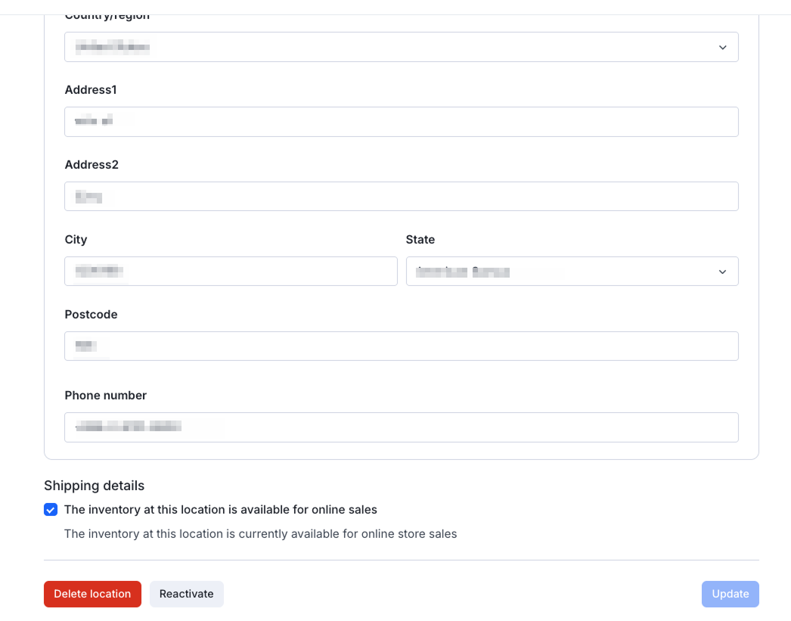
Task: Click the Reactivate button
Action: pyautogui.click(x=186, y=594)
